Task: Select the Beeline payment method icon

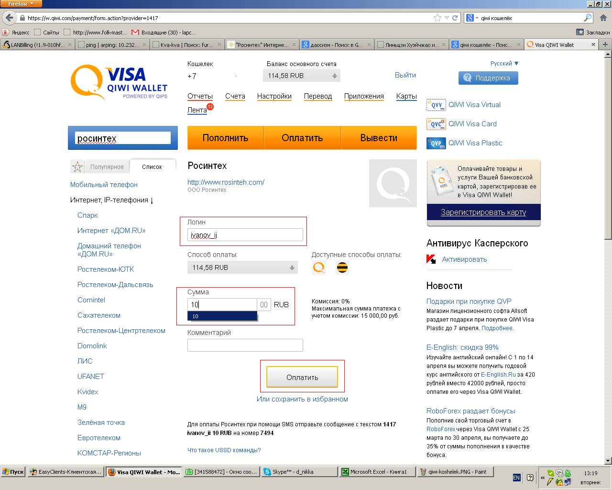Action: 342,267
